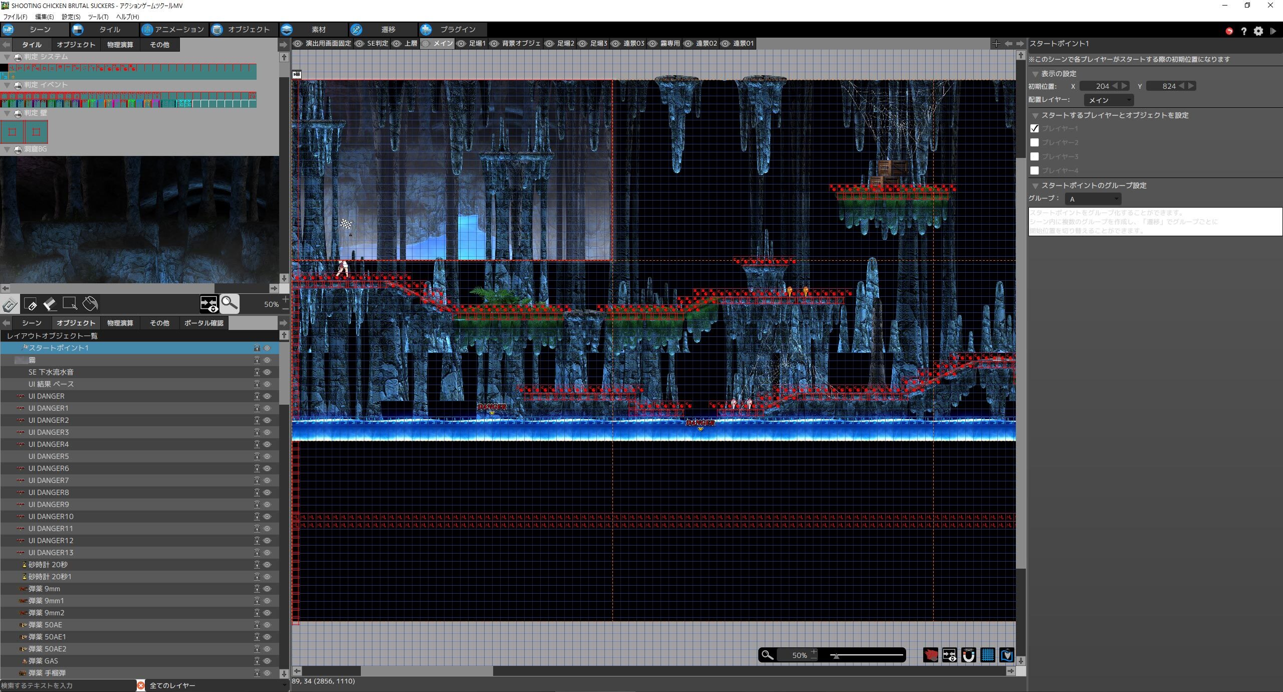The width and height of the screenshot is (1283, 692).
Task: Open settings gear icon top right
Action: coord(1258,31)
